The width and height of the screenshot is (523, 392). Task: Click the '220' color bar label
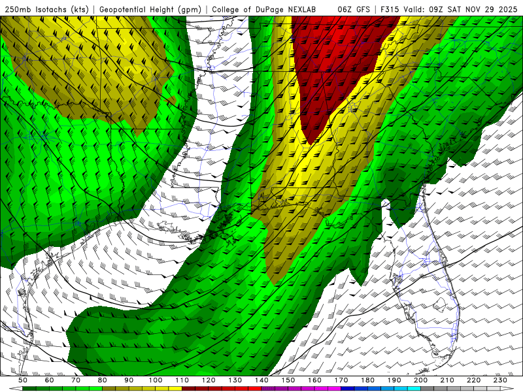tap(473, 380)
